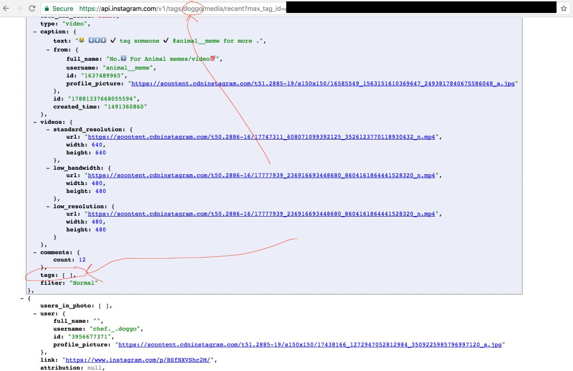Select the users_in_photo key
Image resolution: width=573 pixels, height=371 pixels.
click(x=66, y=306)
